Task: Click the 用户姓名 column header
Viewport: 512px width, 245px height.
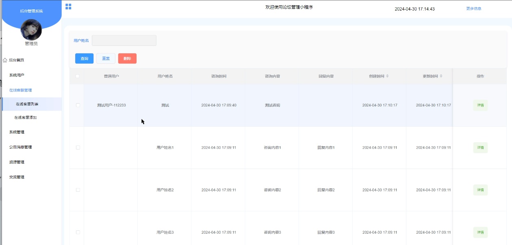Action: click(x=165, y=76)
